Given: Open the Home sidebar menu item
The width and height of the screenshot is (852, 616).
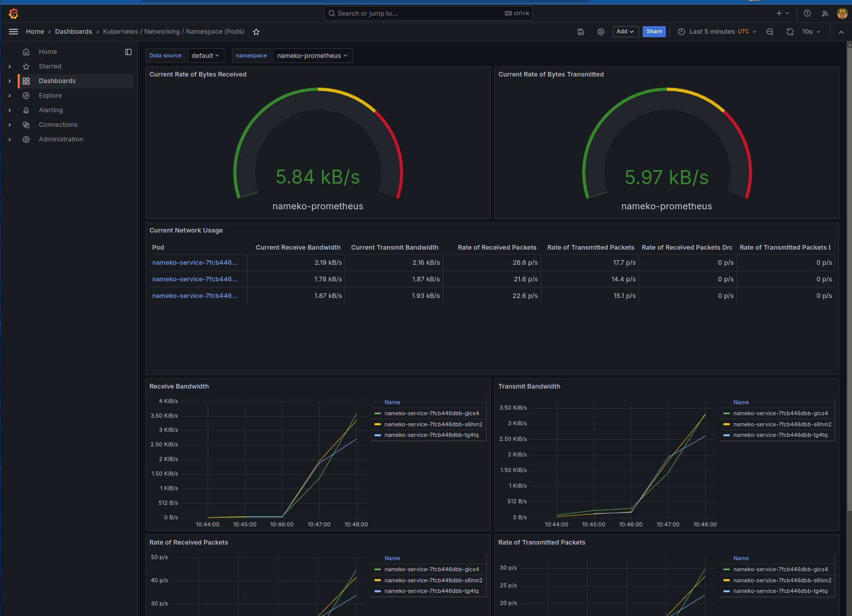Looking at the screenshot, I should pos(48,52).
